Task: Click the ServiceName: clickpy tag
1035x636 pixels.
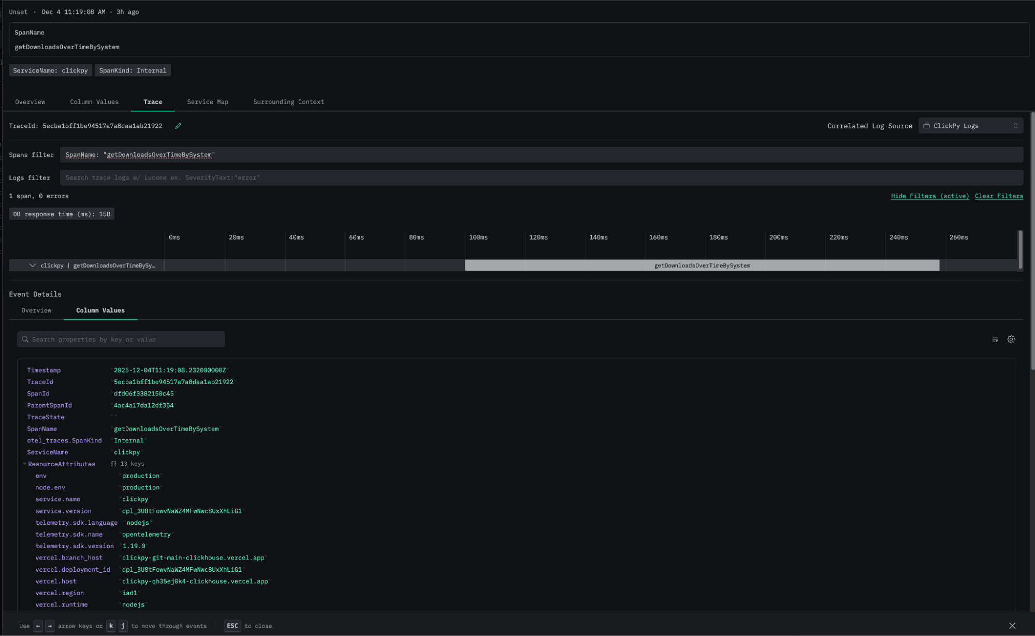Action: click(50, 70)
